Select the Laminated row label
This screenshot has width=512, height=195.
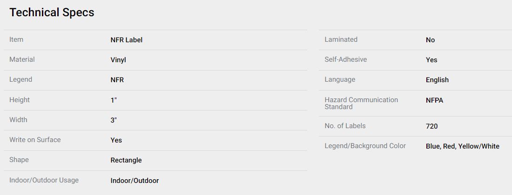[341, 39]
